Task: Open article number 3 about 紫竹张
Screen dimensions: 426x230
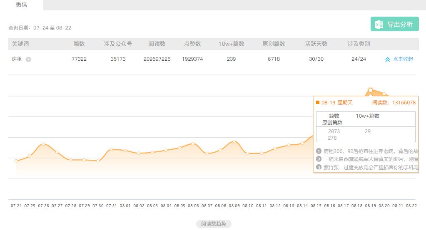Action: click(x=367, y=167)
